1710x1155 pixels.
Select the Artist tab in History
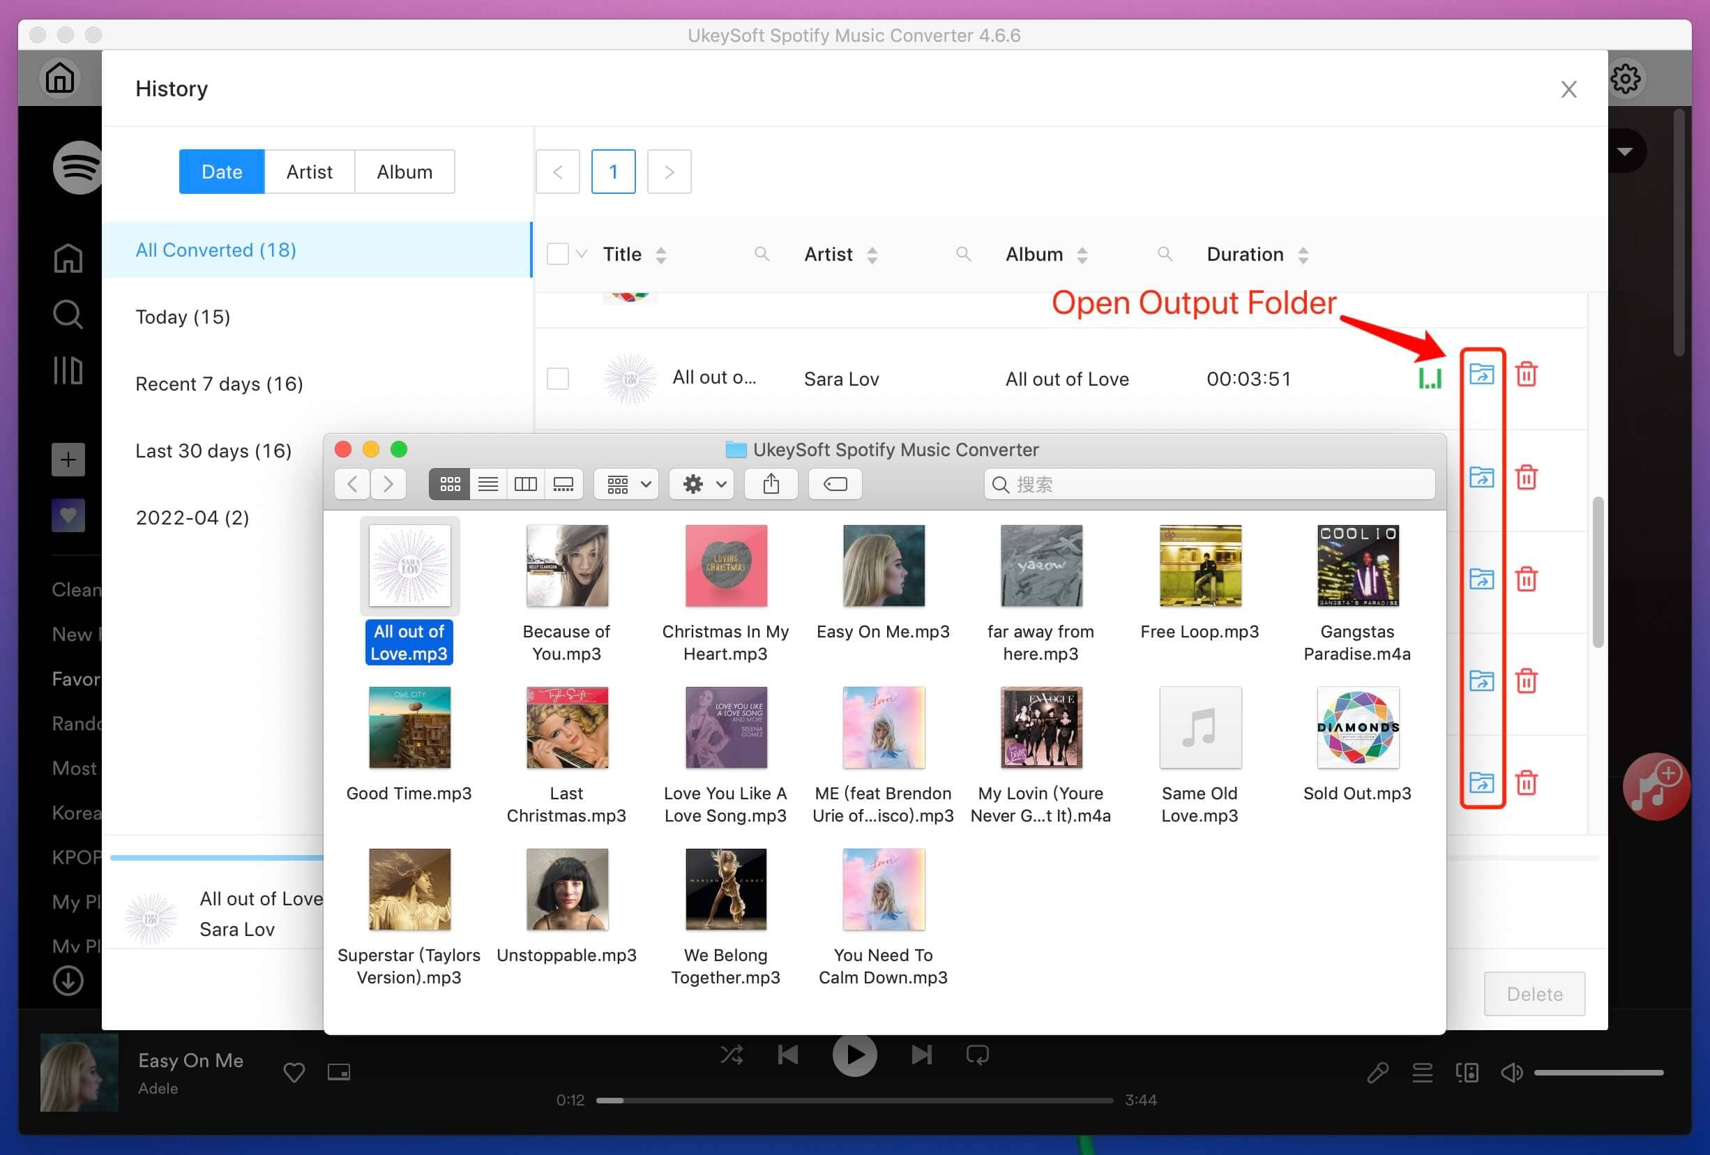pyautogui.click(x=309, y=170)
